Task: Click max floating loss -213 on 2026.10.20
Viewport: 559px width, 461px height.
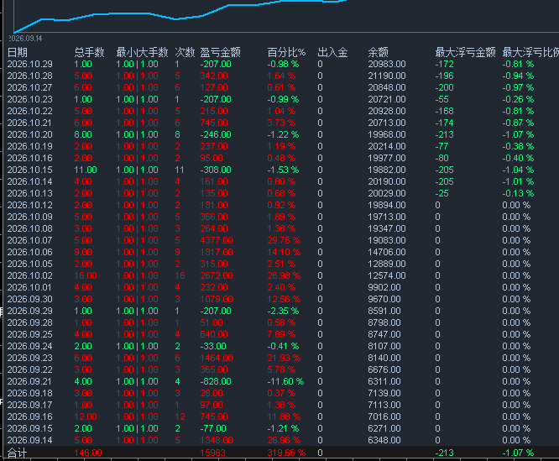Action: click(x=444, y=134)
